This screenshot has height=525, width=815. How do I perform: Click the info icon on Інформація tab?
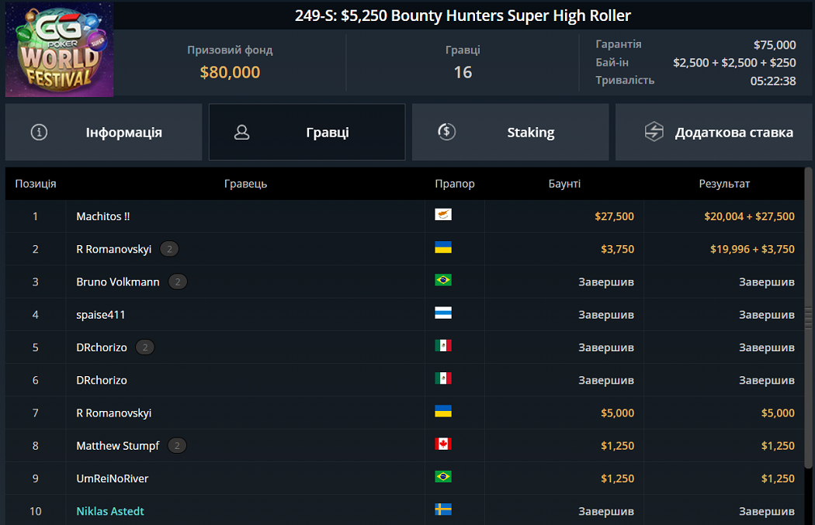[x=39, y=132]
